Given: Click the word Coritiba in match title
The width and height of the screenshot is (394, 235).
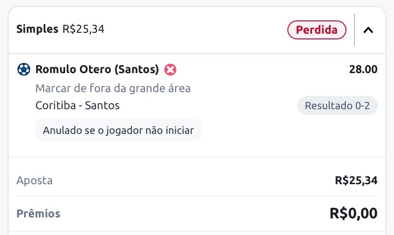Looking at the screenshot, I should pos(56,105).
